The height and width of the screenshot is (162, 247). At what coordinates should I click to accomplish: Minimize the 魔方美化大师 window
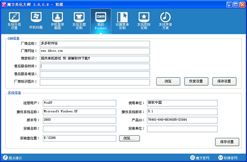click(x=229, y=5)
